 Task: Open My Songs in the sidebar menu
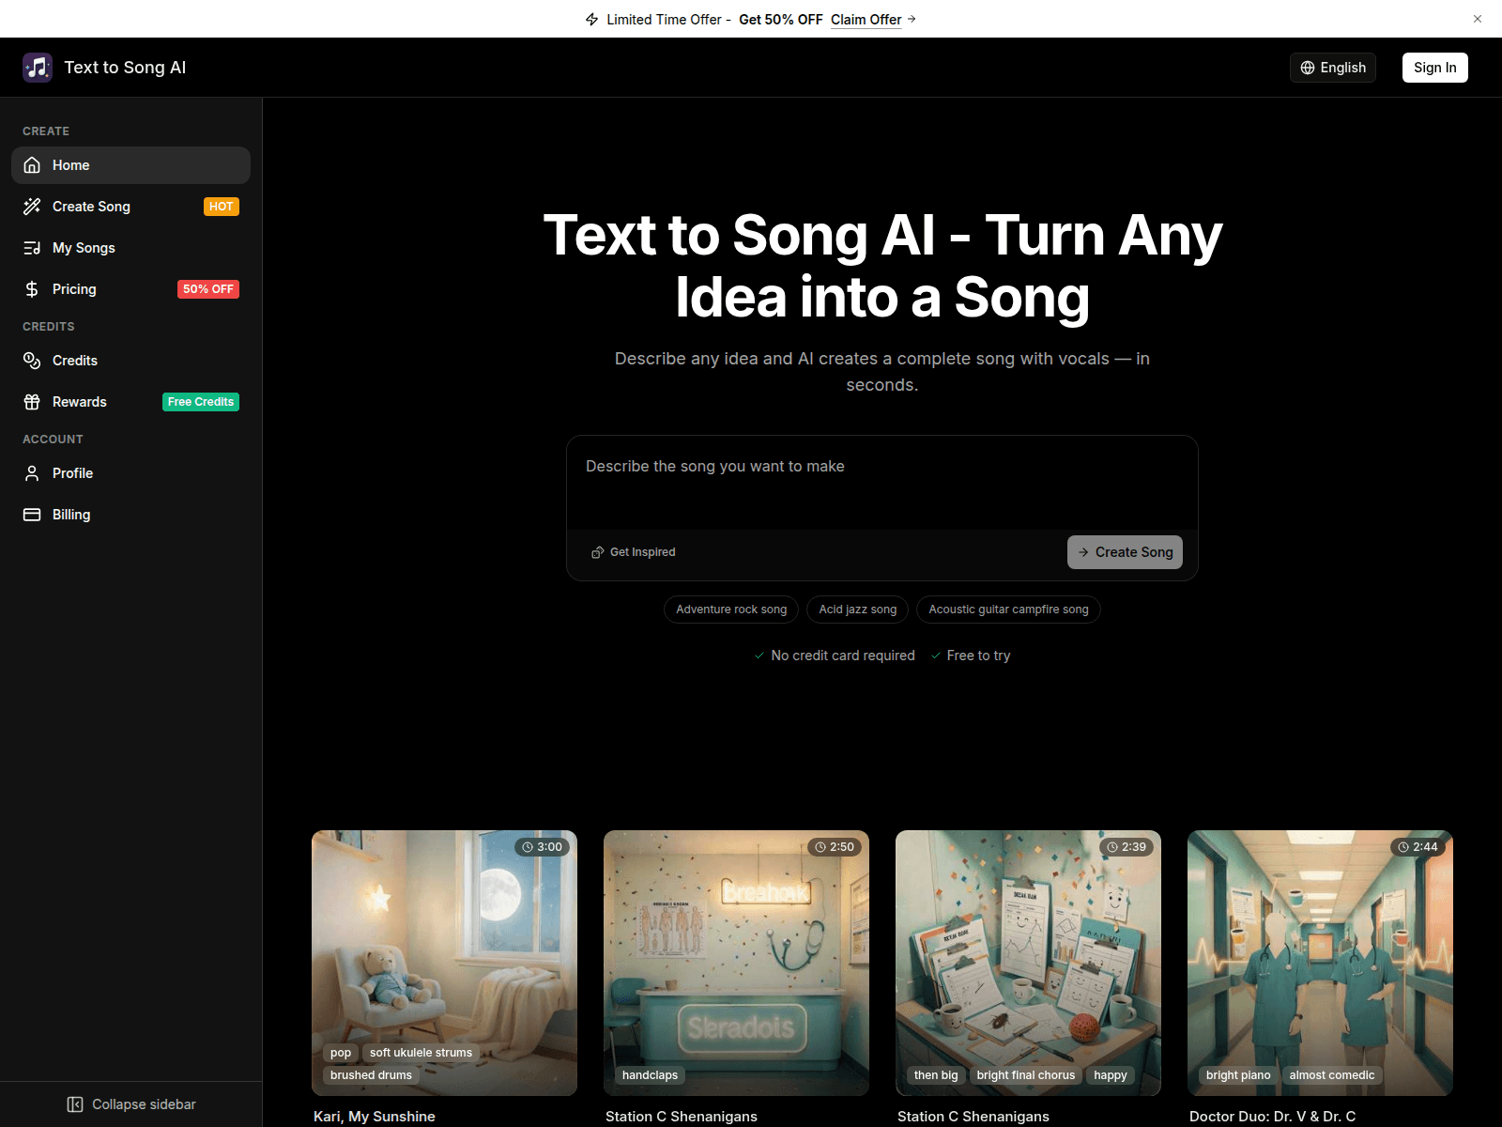click(84, 248)
